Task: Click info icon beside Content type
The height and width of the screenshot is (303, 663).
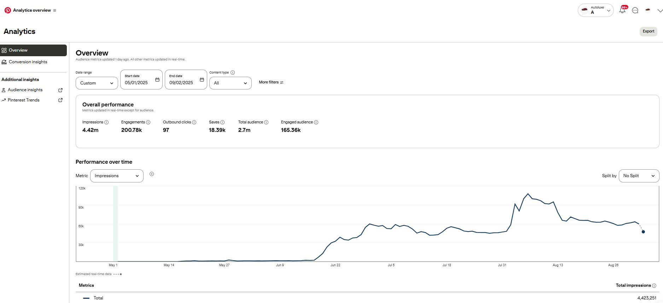Action: (233, 72)
